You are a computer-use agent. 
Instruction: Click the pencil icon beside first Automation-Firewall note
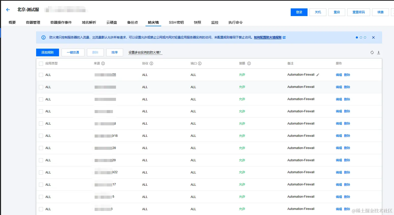point(318,75)
